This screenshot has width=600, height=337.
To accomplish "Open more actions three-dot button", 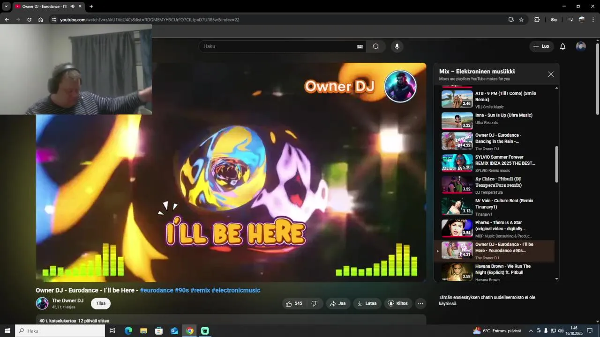I will tap(420, 303).
